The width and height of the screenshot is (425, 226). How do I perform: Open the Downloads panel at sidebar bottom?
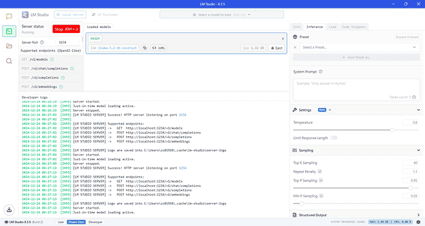coord(9,210)
